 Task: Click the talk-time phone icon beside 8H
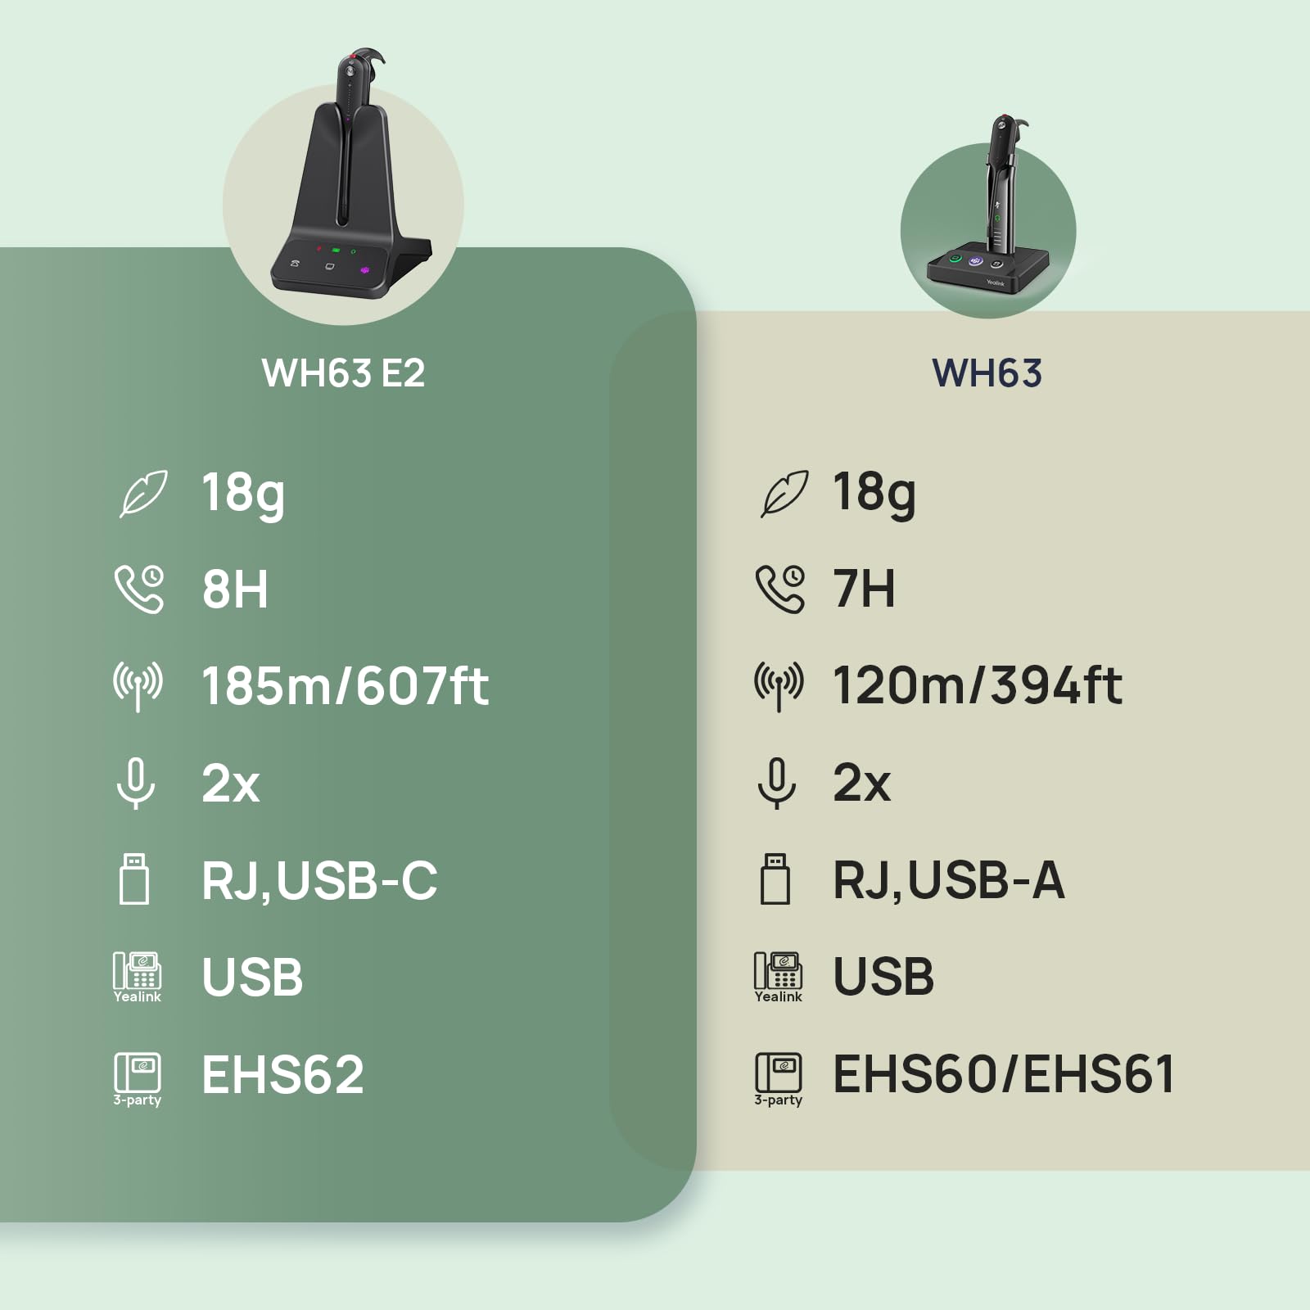pos(139,589)
